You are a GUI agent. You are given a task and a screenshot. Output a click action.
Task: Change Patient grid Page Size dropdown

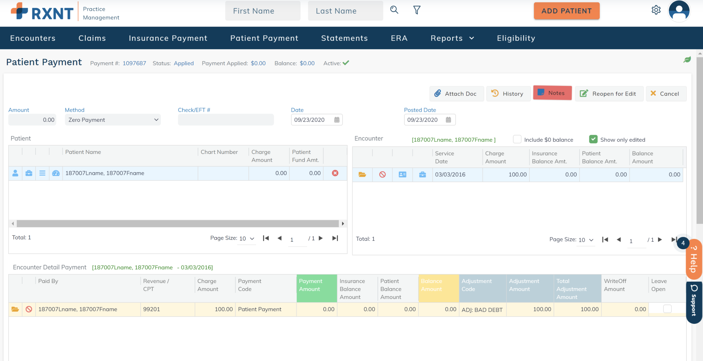247,239
